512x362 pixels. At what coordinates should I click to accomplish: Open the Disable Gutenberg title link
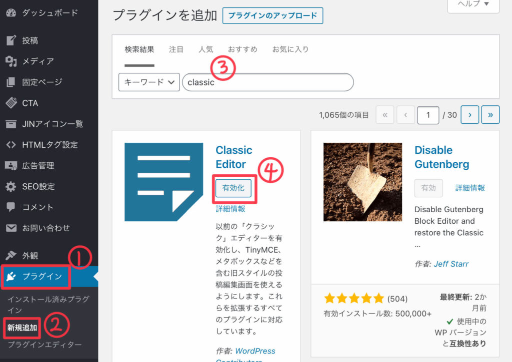point(442,157)
